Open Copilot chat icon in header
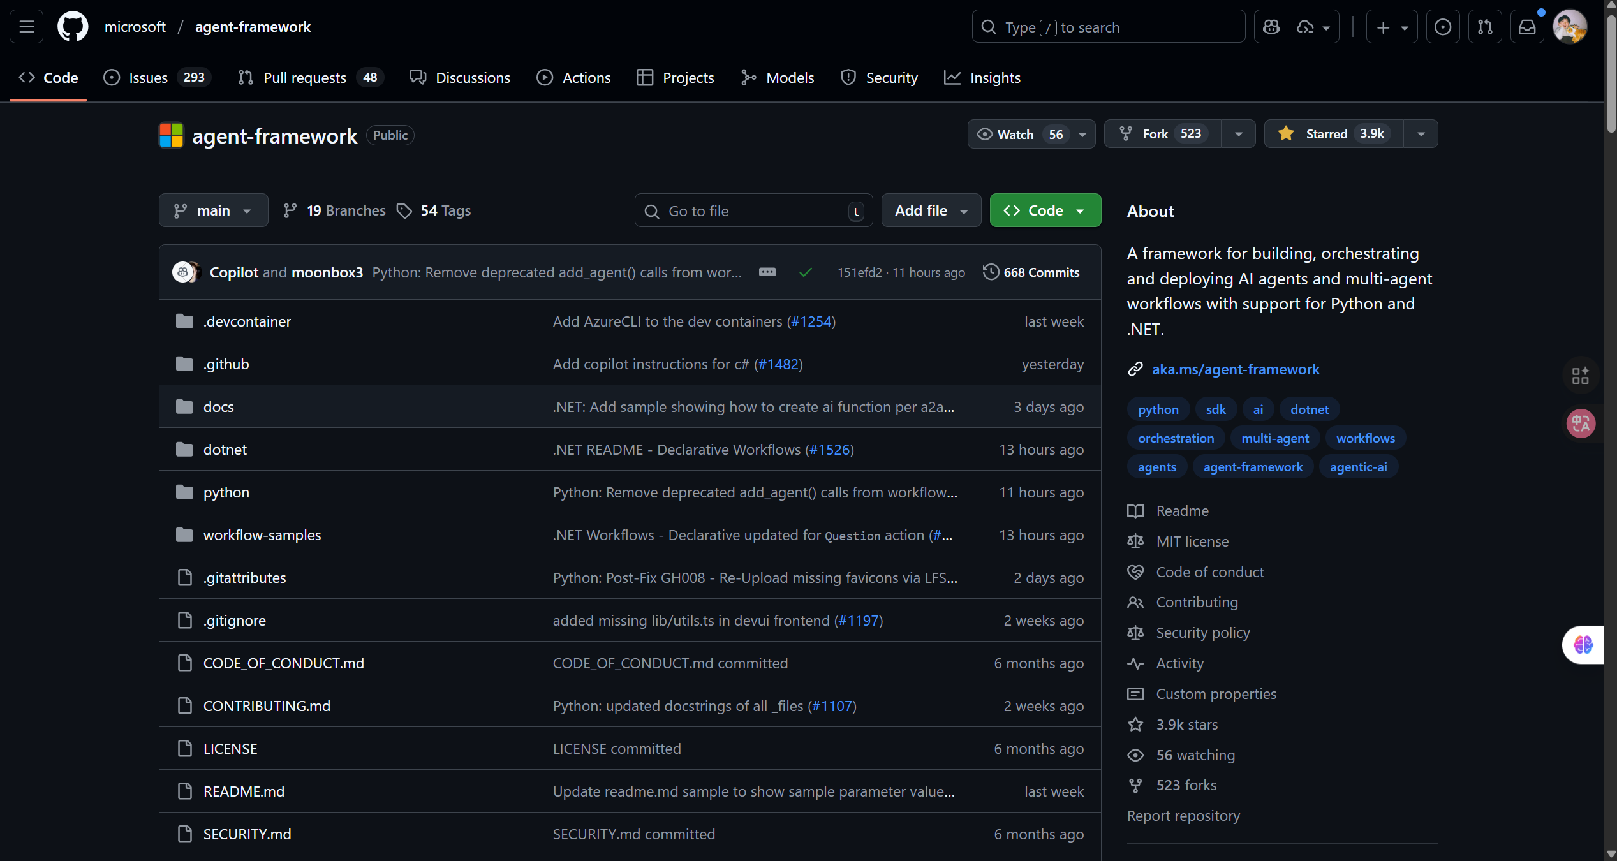Viewport: 1617px width, 861px height. [x=1271, y=27]
